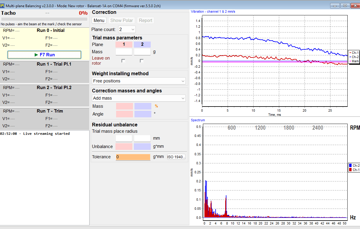Click the Vibration channel 1 & 2 chart title
Image resolution: width=360 pixels, height=229 pixels.
click(213, 11)
